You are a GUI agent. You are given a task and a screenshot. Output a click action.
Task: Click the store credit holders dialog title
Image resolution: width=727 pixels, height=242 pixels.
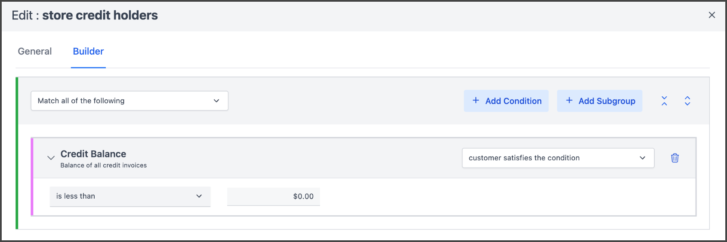click(x=100, y=15)
